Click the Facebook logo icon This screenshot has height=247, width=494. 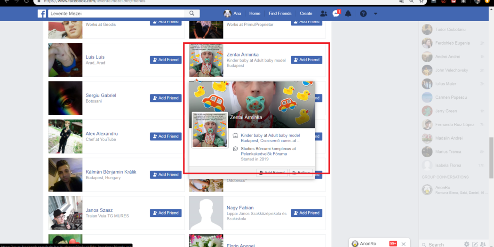[x=42, y=14]
